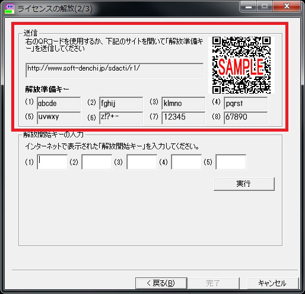Click release preparation key field 5 showing uvwxy
The image size is (305, 294).
click(59, 118)
